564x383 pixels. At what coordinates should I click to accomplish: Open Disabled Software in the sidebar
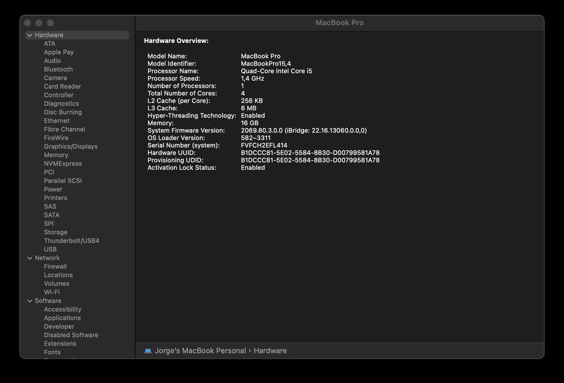click(x=71, y=335)
